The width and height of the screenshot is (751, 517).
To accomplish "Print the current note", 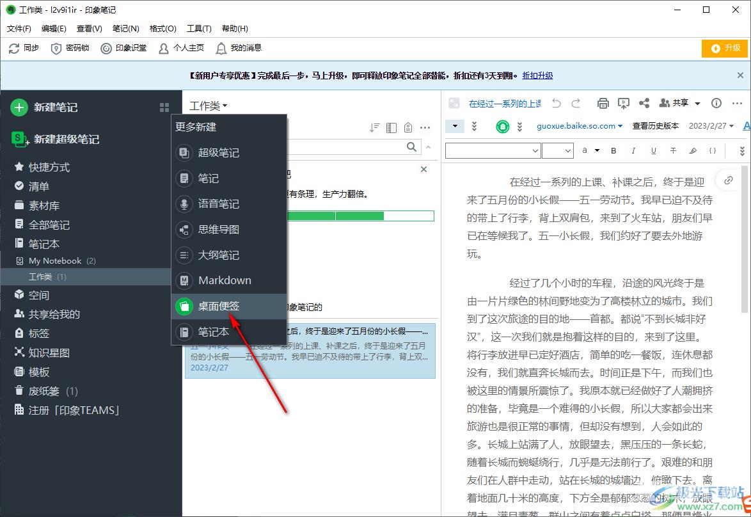I will [x=603, y=103].
